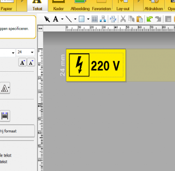The image size is (175, 171).
Task: Click the increase font size button
Action: 23,63
